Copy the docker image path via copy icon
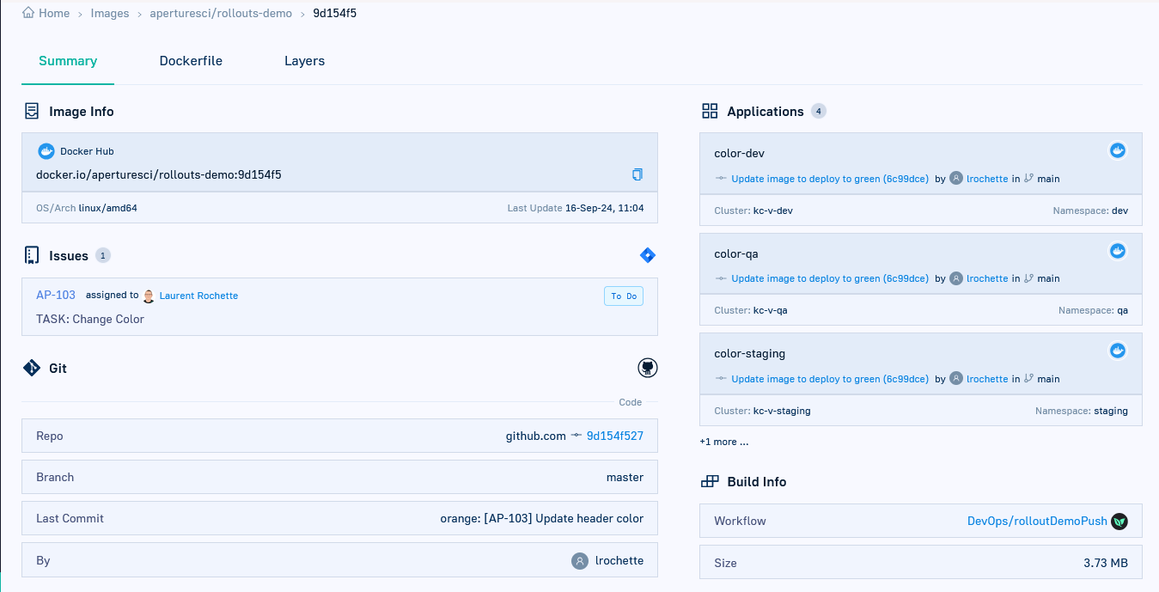The width and height of the screenshot is (1159, 592). (x=637, y=174)
